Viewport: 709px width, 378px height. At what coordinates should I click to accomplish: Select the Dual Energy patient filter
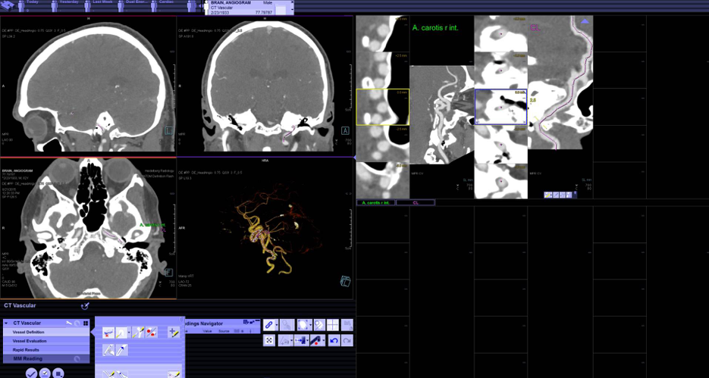132,5
